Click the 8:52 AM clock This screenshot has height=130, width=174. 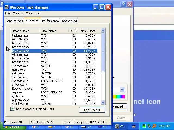click(164, 126)
